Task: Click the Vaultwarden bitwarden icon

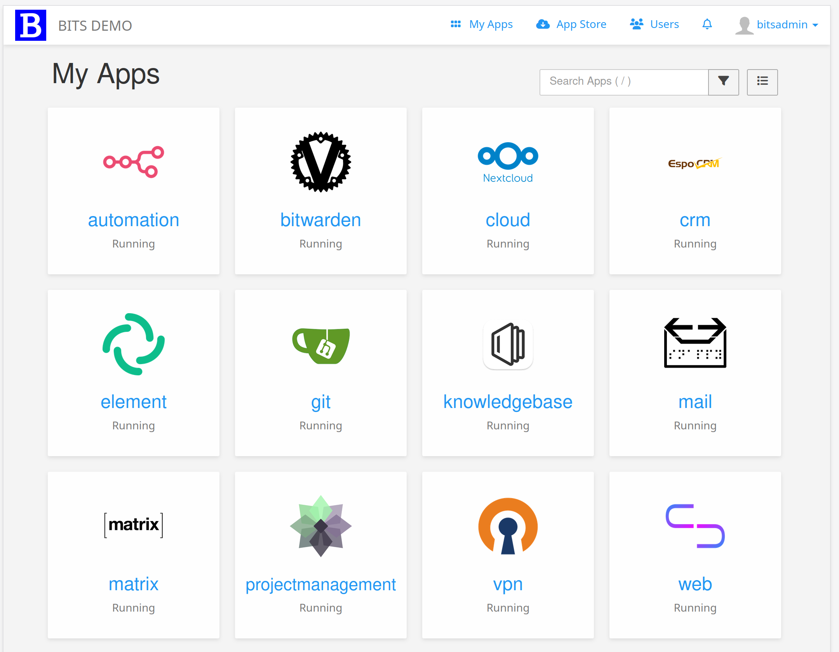Action: coord(321,162)
